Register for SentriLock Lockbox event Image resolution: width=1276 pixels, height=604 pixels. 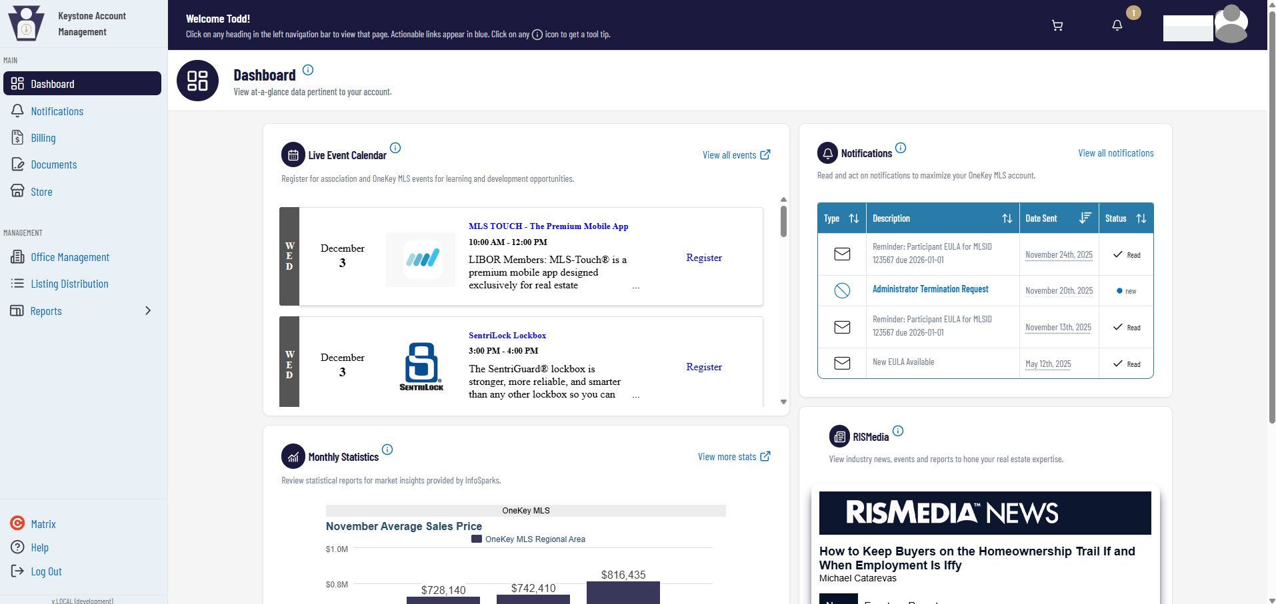tap(704, 367)
